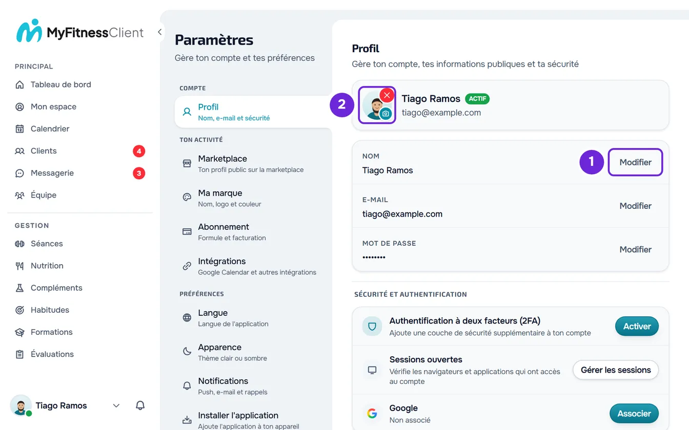Screen dimensions: 689x430
Task: Click the Clients badge showing 4
Action: pos(139,151)
